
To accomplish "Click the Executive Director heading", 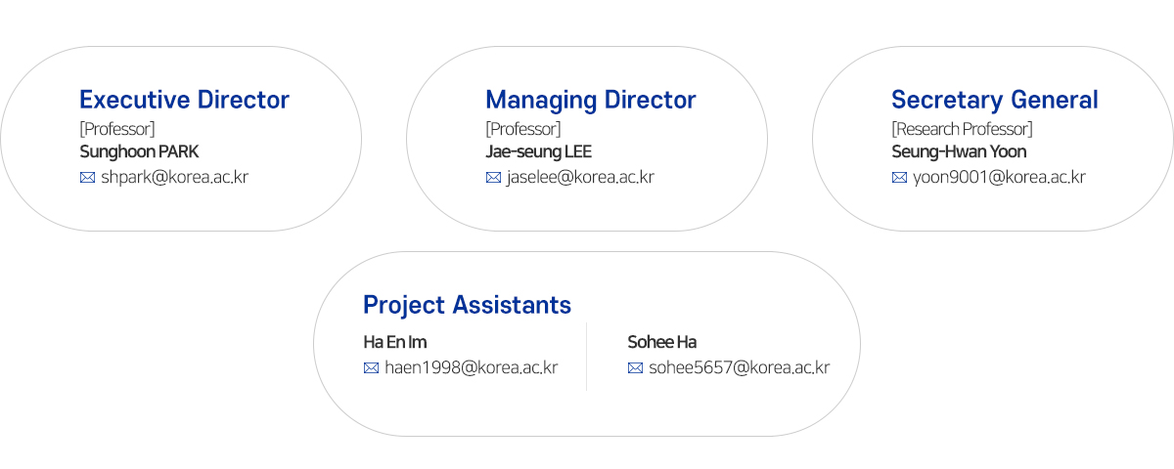I will [x=184, y=100].
